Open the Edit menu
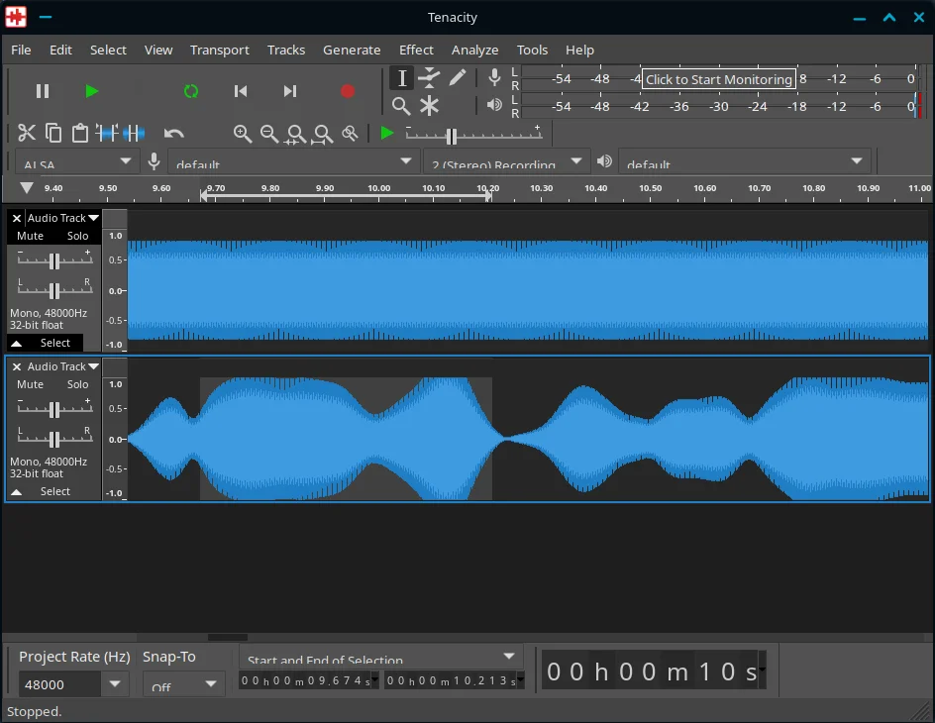Viewport: 935px width, 723px height. tap(60, 51)
